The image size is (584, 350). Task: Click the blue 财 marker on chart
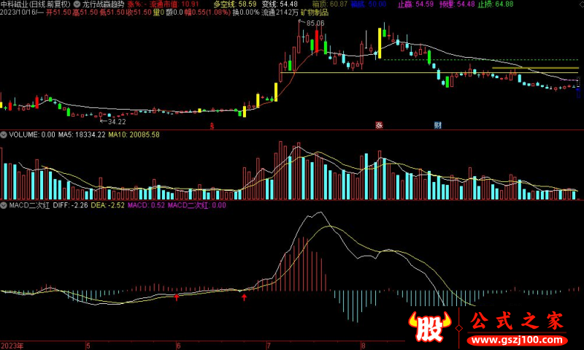point(437,125)
